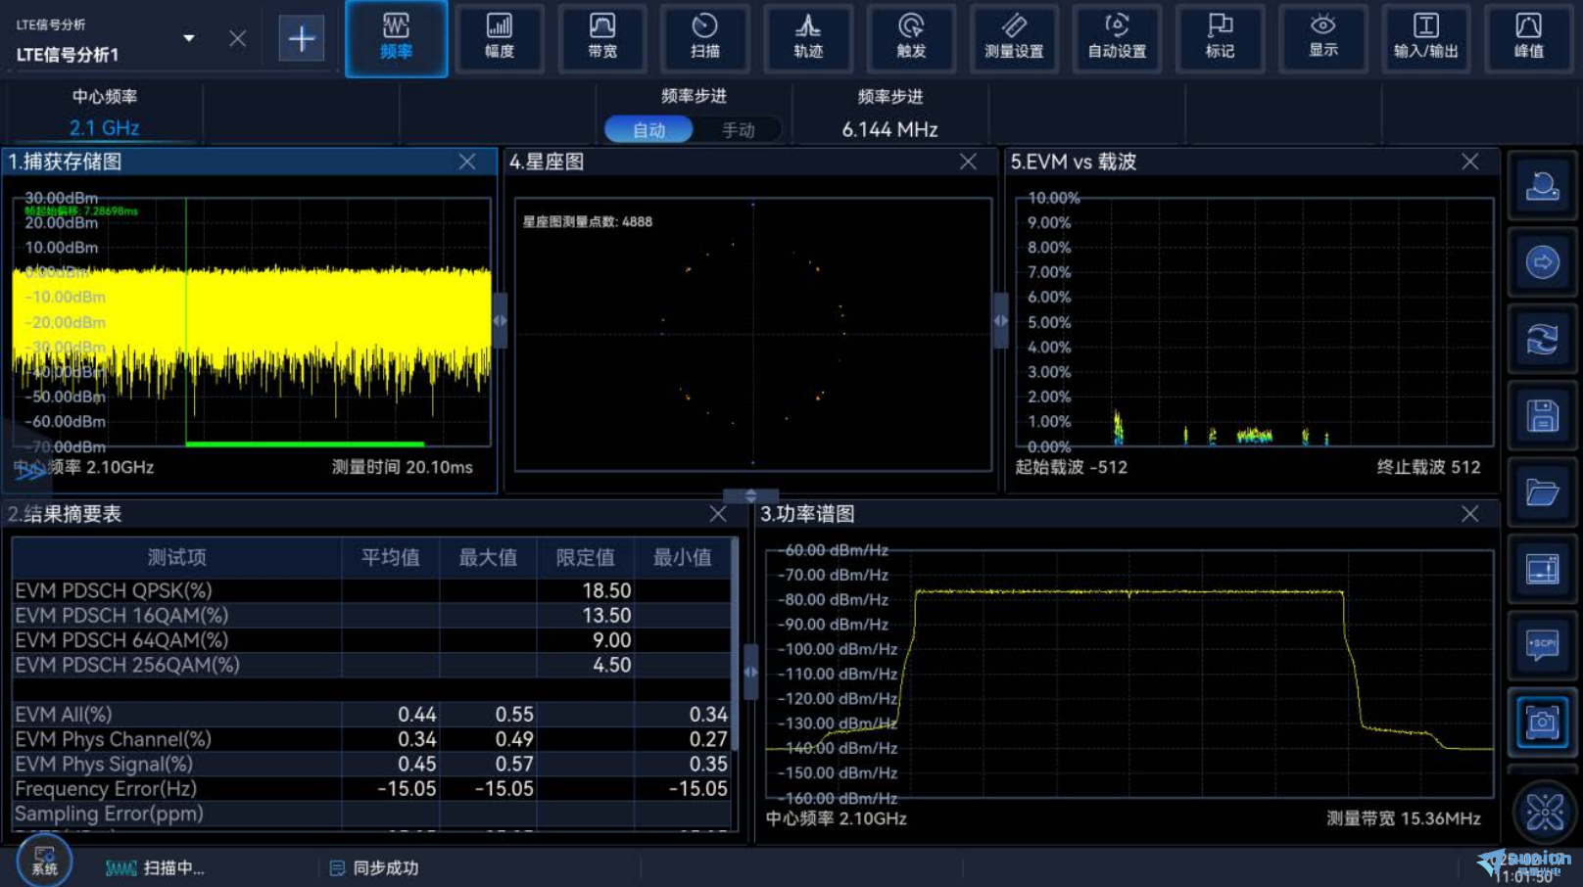This screenshot has width=1583, height=887.
Task: Click the save disk icon in sidebar
Action: click(1542, 416)
